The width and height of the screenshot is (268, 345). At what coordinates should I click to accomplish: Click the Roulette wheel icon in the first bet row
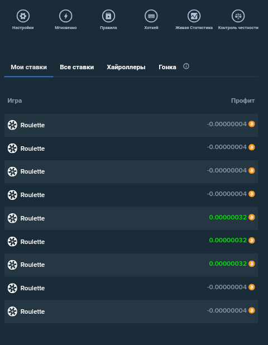12,125
